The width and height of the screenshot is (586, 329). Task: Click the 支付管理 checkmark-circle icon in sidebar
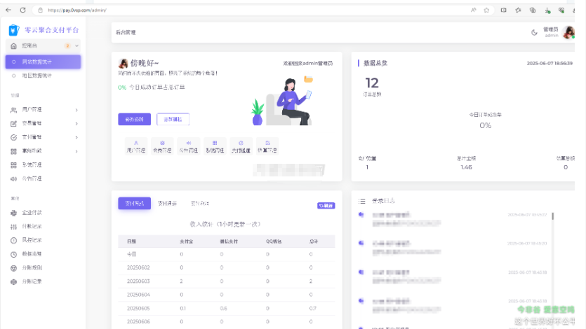point(14,137)
